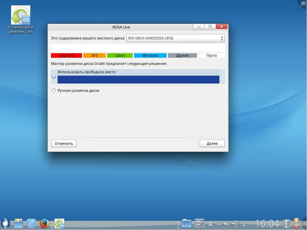Click the orange XFS legend swatch
The width and height of the screenshot is (307, 230).
point(94,55)
